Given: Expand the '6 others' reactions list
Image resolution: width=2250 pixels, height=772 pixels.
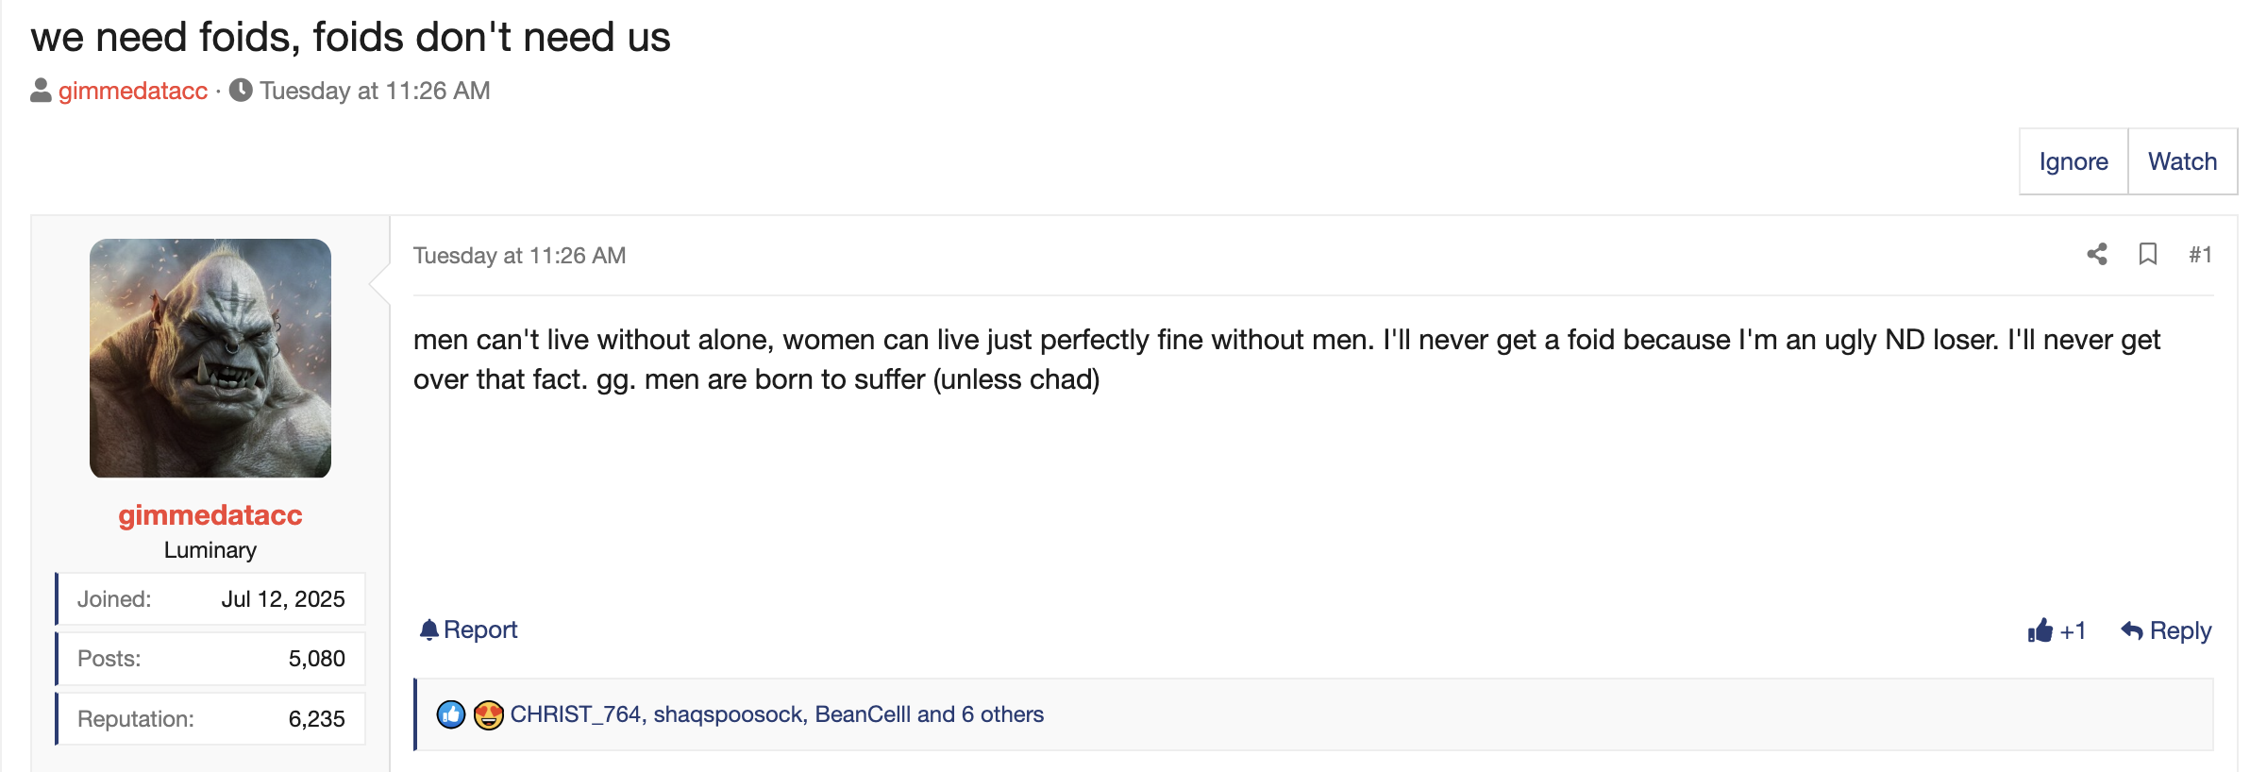Looking at the screenshot, I should pos(1001,714).
